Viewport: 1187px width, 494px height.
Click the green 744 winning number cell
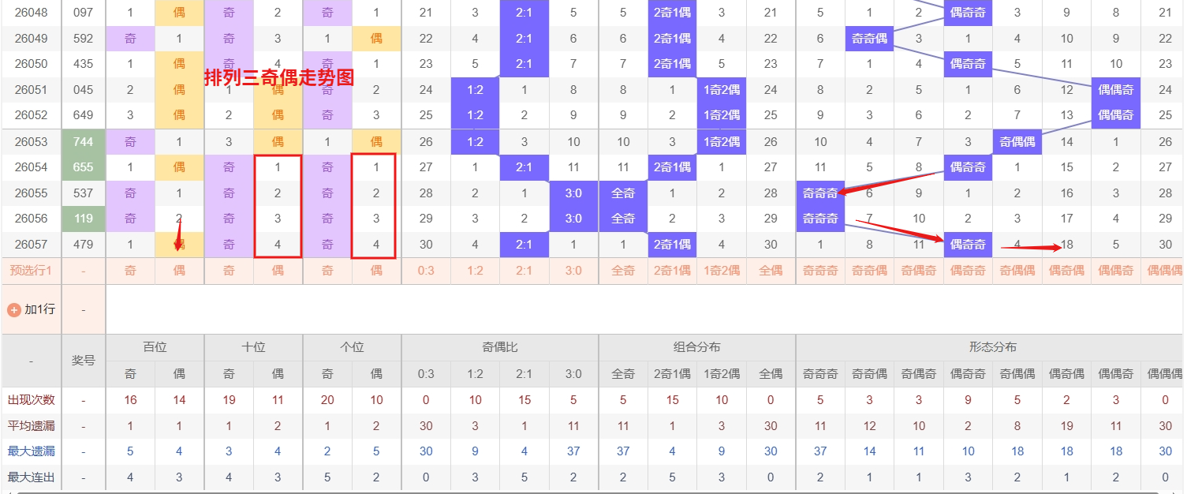[x=83, y=142]
